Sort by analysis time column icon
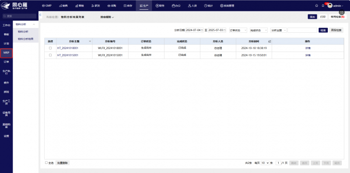The height and width of the screenshot is (173, 350). click(269, 41)
